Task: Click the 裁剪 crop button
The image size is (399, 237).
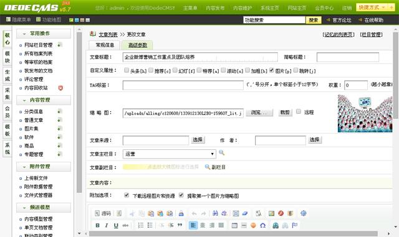Action: (x=286, y=112)
